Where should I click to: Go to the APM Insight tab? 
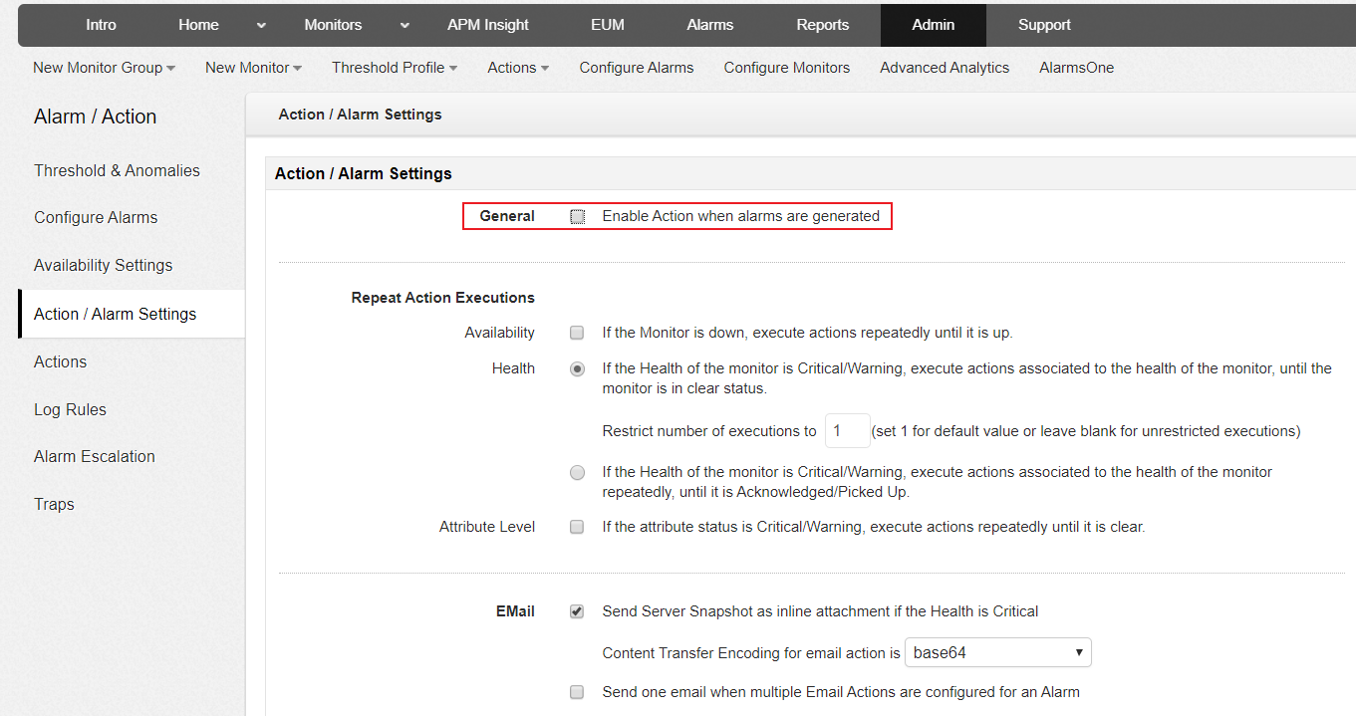click(488, 25)
